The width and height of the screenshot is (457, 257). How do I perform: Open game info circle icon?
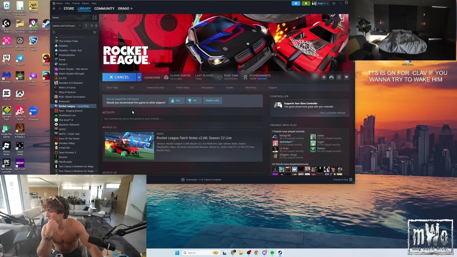click(x=339, y=77)
